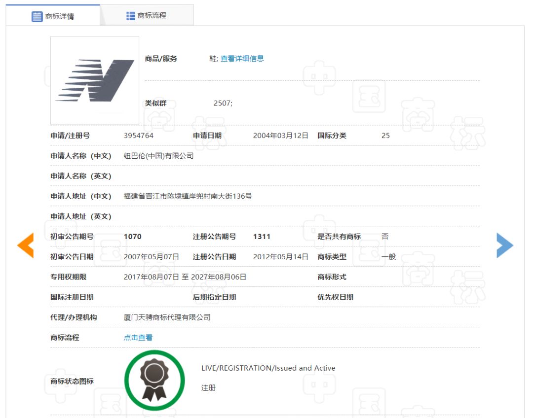Open the 查看详细信息 link for goods

tap(242, 58)
